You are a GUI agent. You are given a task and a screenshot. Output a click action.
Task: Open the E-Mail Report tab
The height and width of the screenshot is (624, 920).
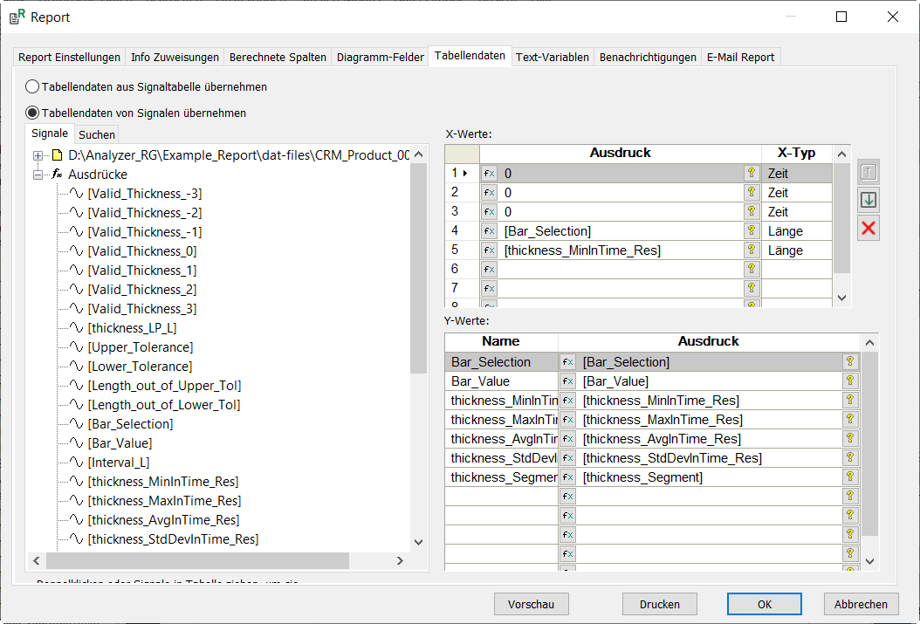pos(740,58)
